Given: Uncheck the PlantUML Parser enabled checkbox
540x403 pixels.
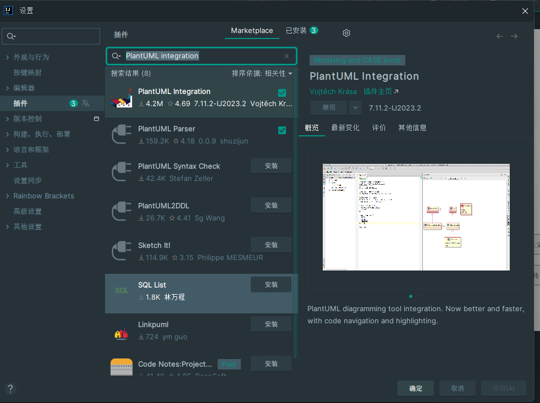Looking at the screenshot, I should click(282, 130).
